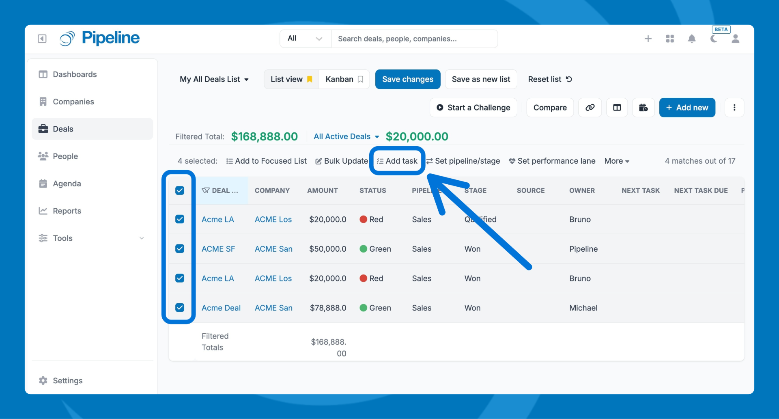Screen dimensions: 779x419
Task: Click Add task bulk action
Action: [x=397, y=161]
